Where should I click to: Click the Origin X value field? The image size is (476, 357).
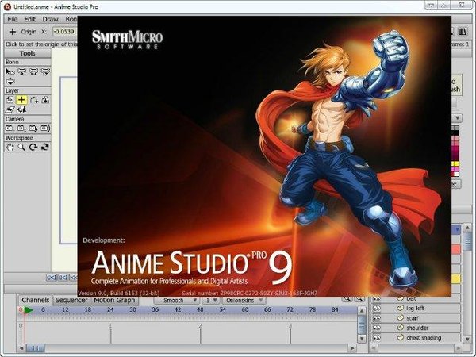click(64, 32)
